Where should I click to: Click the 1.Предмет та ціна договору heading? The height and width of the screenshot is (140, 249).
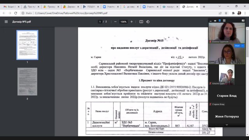pyautogui.click(x=157, y=80)
